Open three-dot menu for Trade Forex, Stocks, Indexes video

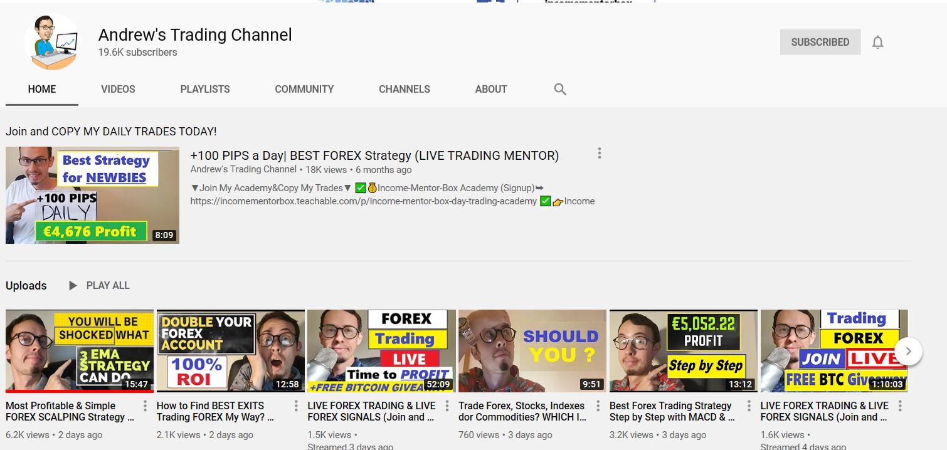[x=598, y=406]
